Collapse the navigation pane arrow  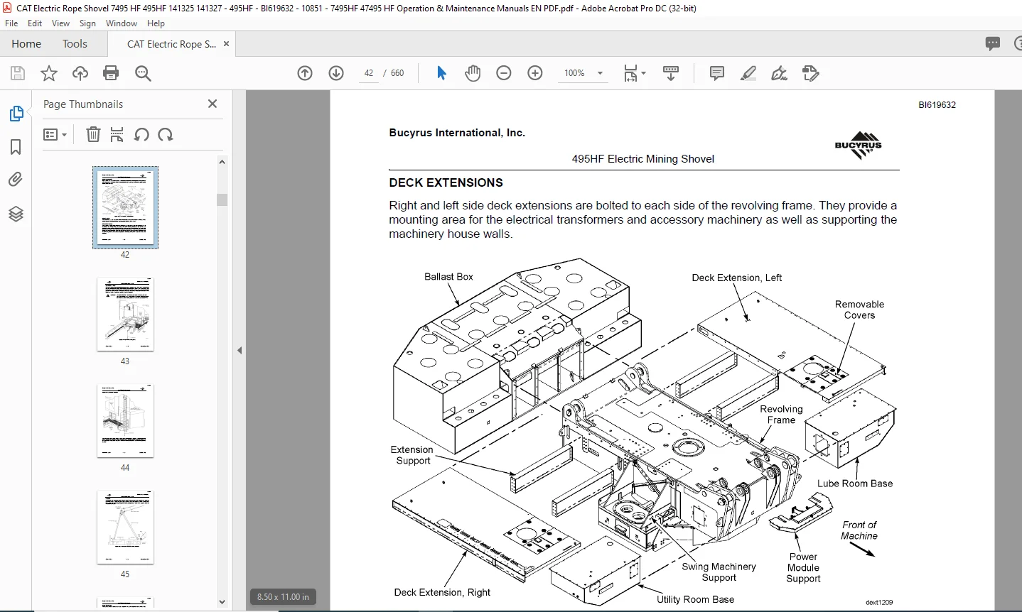coord(240,350)
